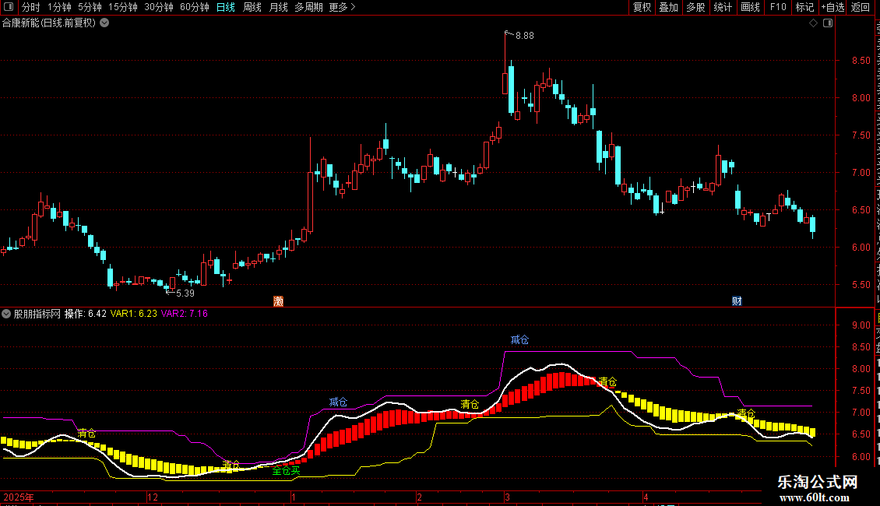Select the 1分钟 period
Screen dimensions: 880x506
click(x=59, y=7)
